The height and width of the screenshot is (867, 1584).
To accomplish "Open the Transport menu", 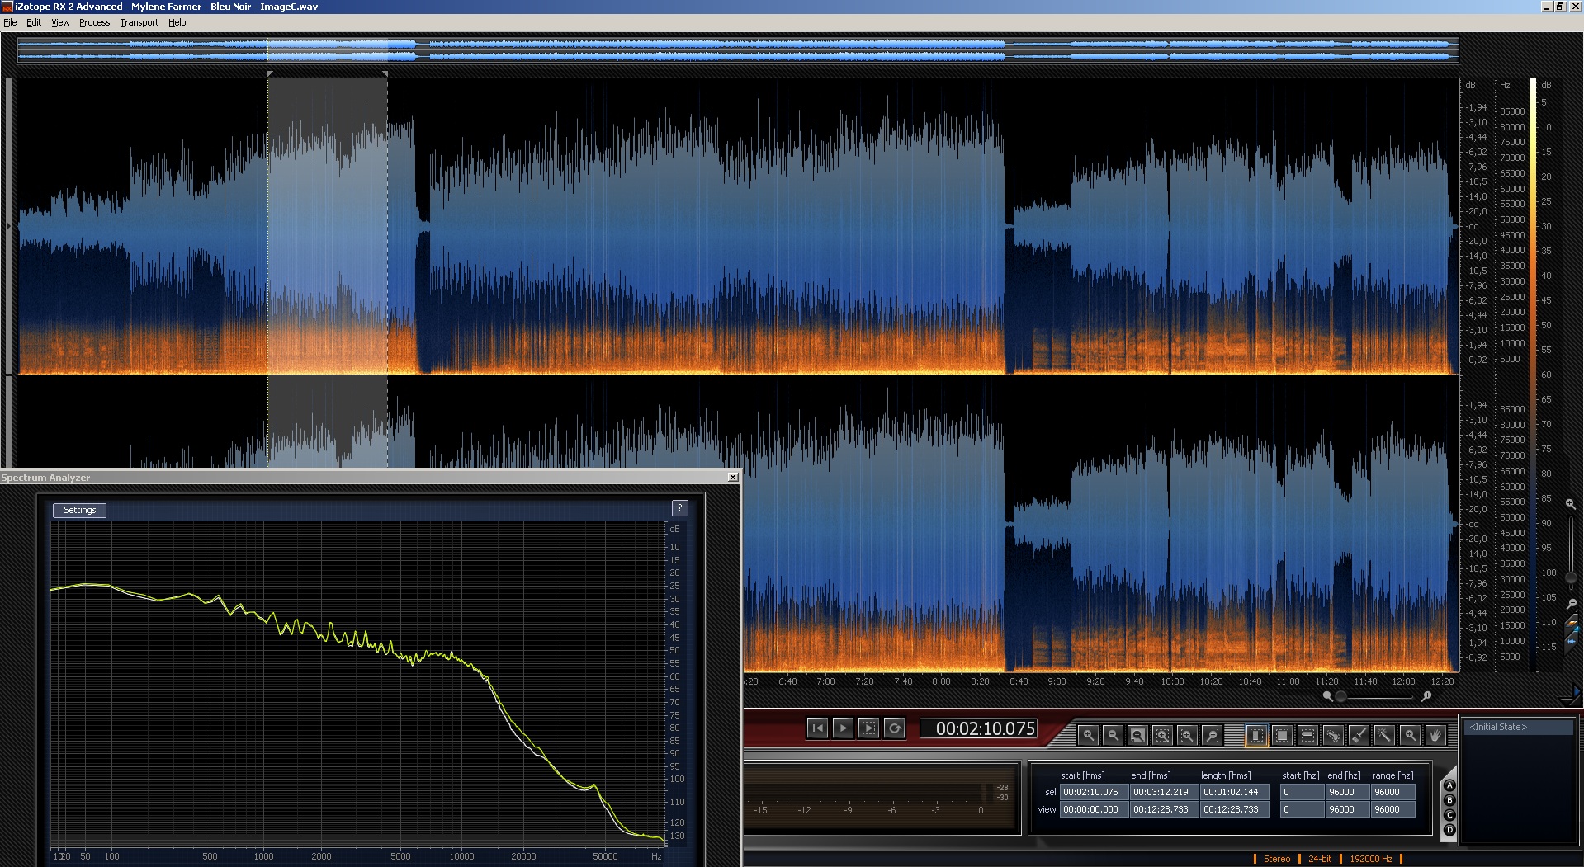I will pyautogui.click(x=139, y=22).
